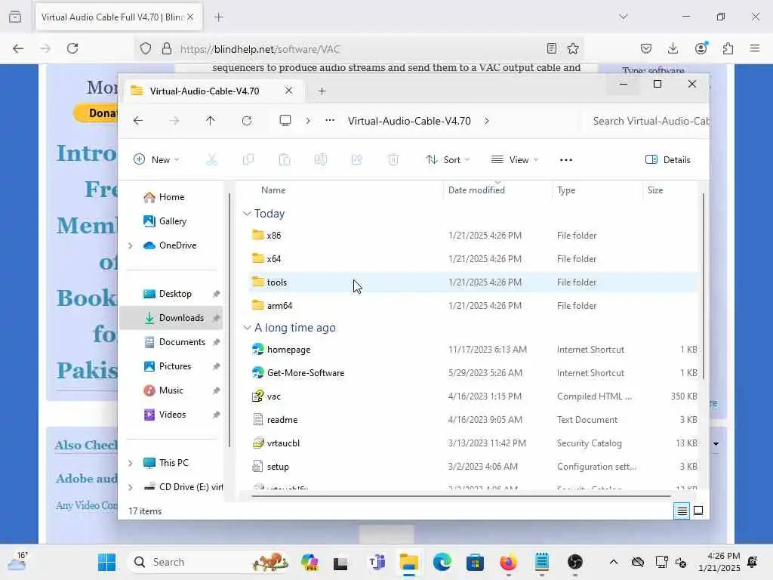The width and height of the screenshot is (773, 580).
Task: Bookmark this page with the star icon
Action: point(573,48)
